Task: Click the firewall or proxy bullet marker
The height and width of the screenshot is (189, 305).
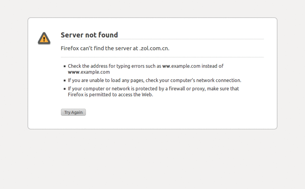Action: pos(65,89)
